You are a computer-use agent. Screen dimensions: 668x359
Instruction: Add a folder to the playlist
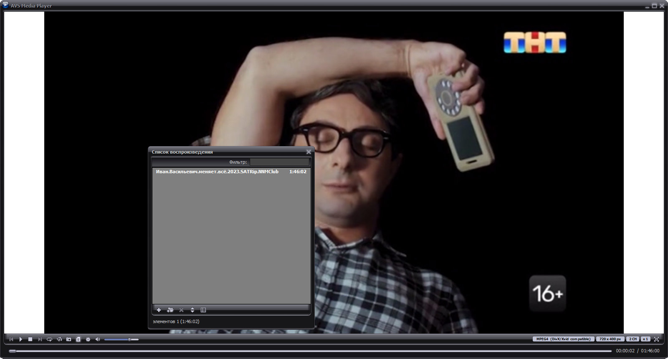(170, 310)
